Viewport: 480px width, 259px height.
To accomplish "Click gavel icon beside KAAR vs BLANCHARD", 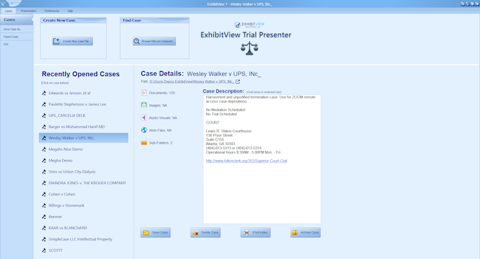I will 44,228.
